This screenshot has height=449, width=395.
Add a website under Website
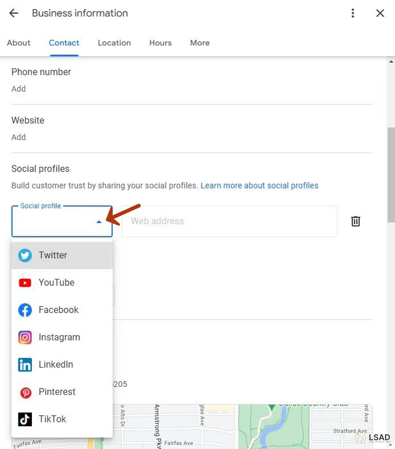tap(19, 137)
